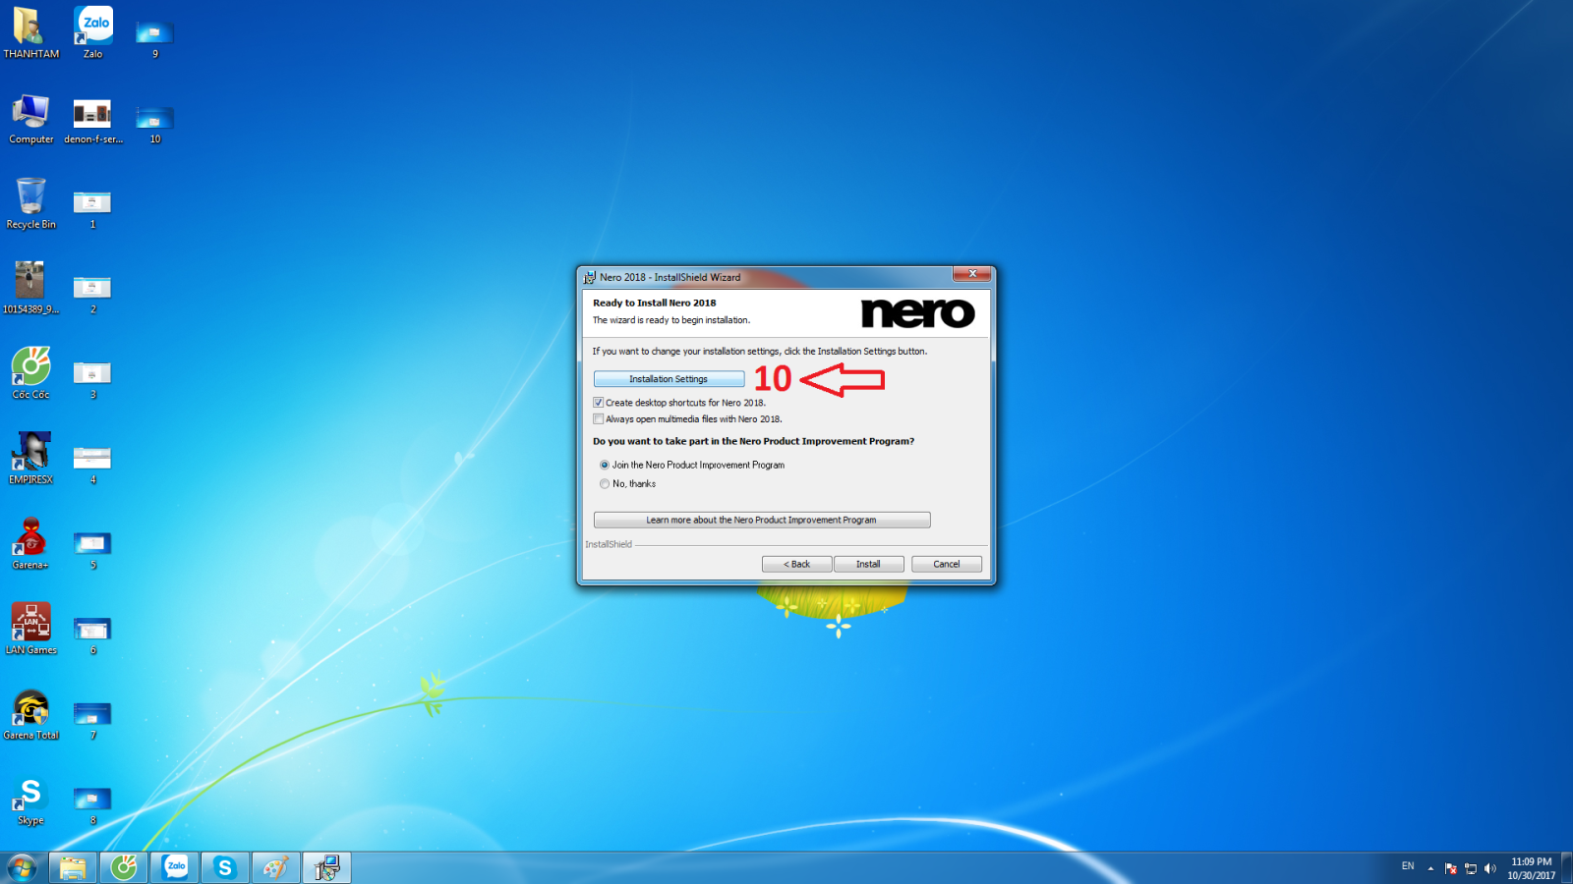
Task: Open the Garena+ desktop shortcut
Action: pyautogui.click(x=31, y=539)
